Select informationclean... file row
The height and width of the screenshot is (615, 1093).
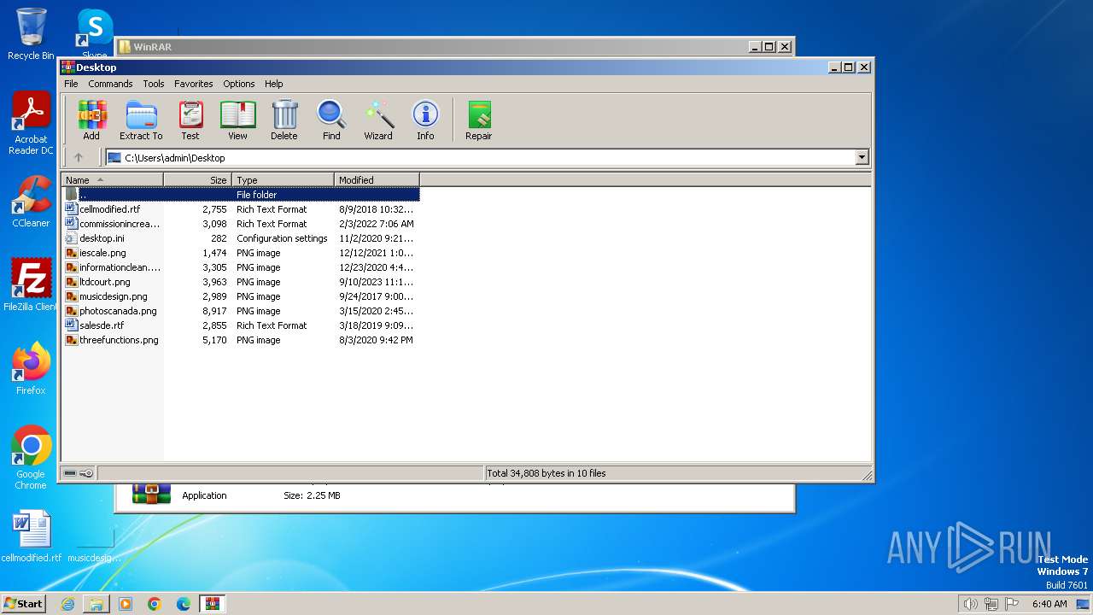(x=241, y=267)
